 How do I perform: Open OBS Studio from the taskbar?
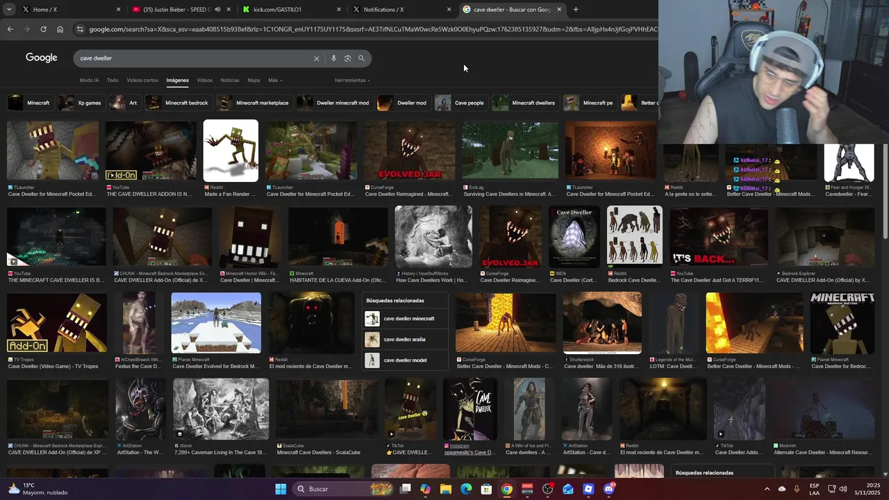coord(547,489)
